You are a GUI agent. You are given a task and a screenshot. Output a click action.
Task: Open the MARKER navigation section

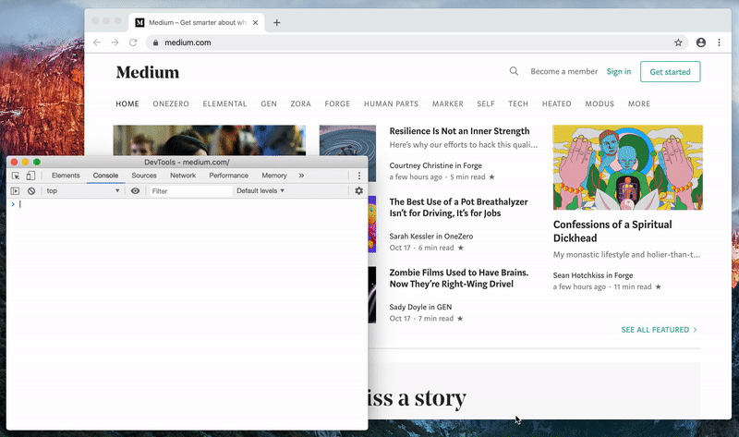point(448,103)
